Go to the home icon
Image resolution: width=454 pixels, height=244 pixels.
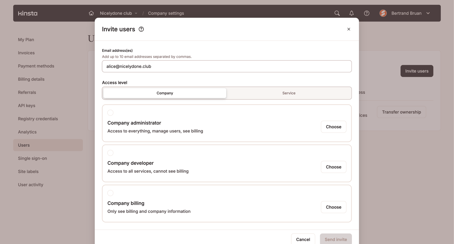pos(91,13)
